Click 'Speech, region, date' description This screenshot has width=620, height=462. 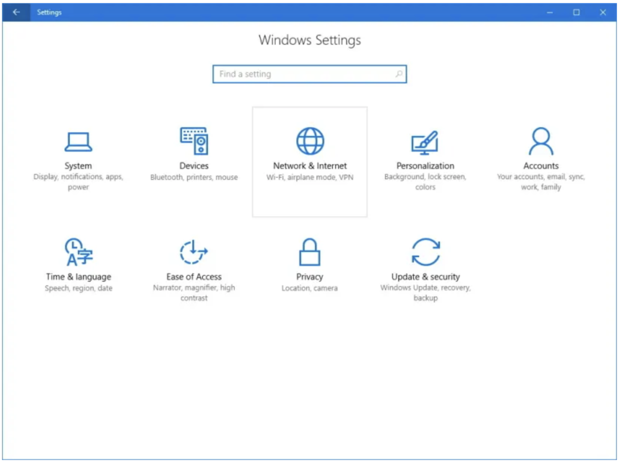coord(79,288)
